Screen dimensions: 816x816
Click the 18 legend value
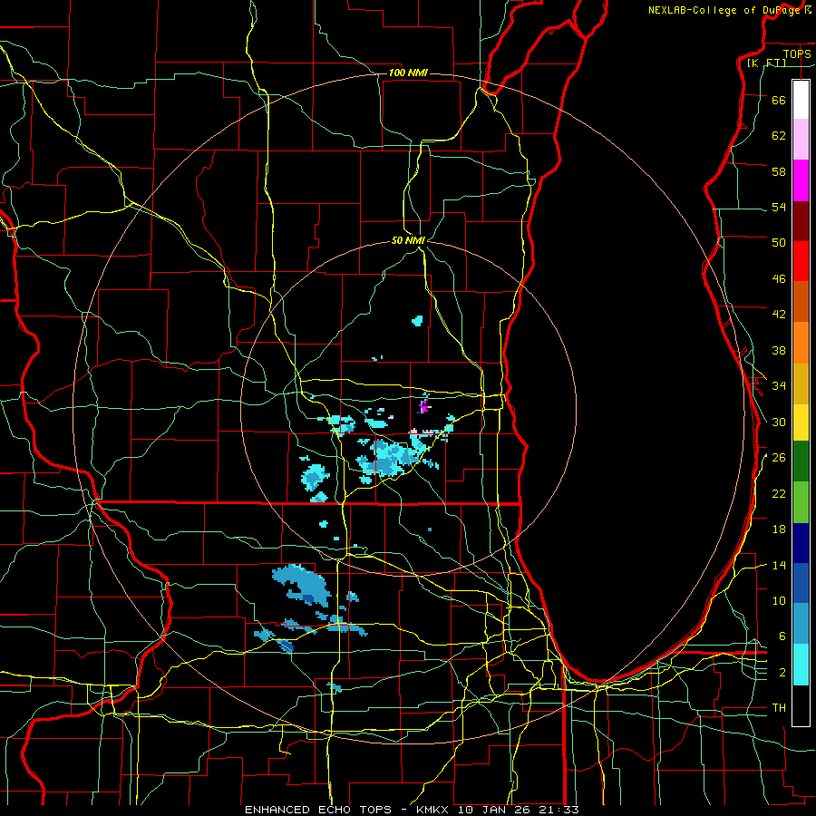coord(779,529)
